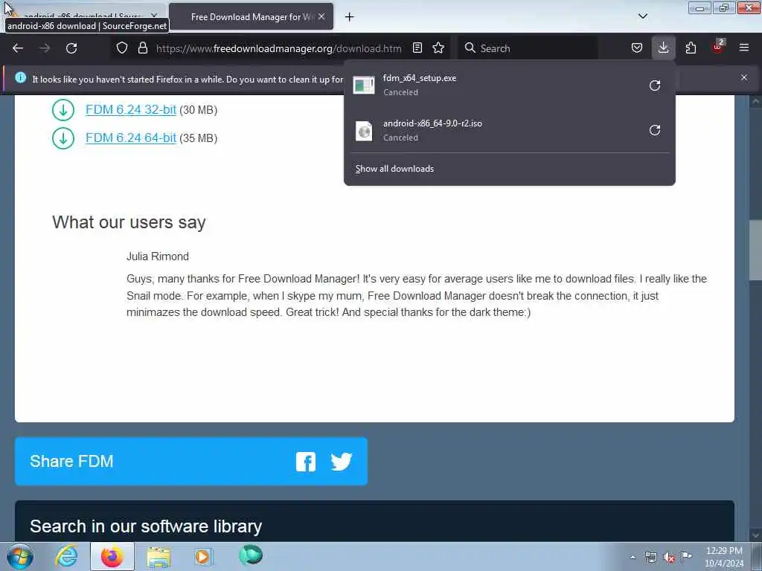Open the Firefox hamburger menu
Image resolution: width=762 pixels, height=571 pixels.
coord(744,48)
